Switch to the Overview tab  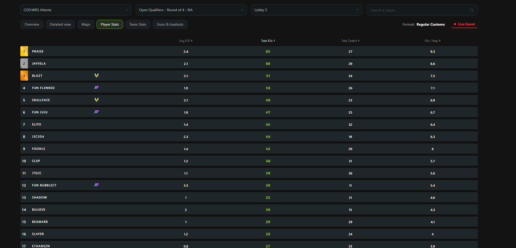32,24
